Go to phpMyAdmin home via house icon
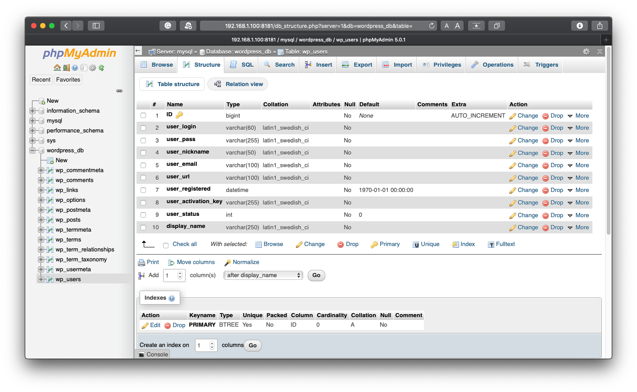This screenshot has width=637, height=392. [x=57, y=68]
